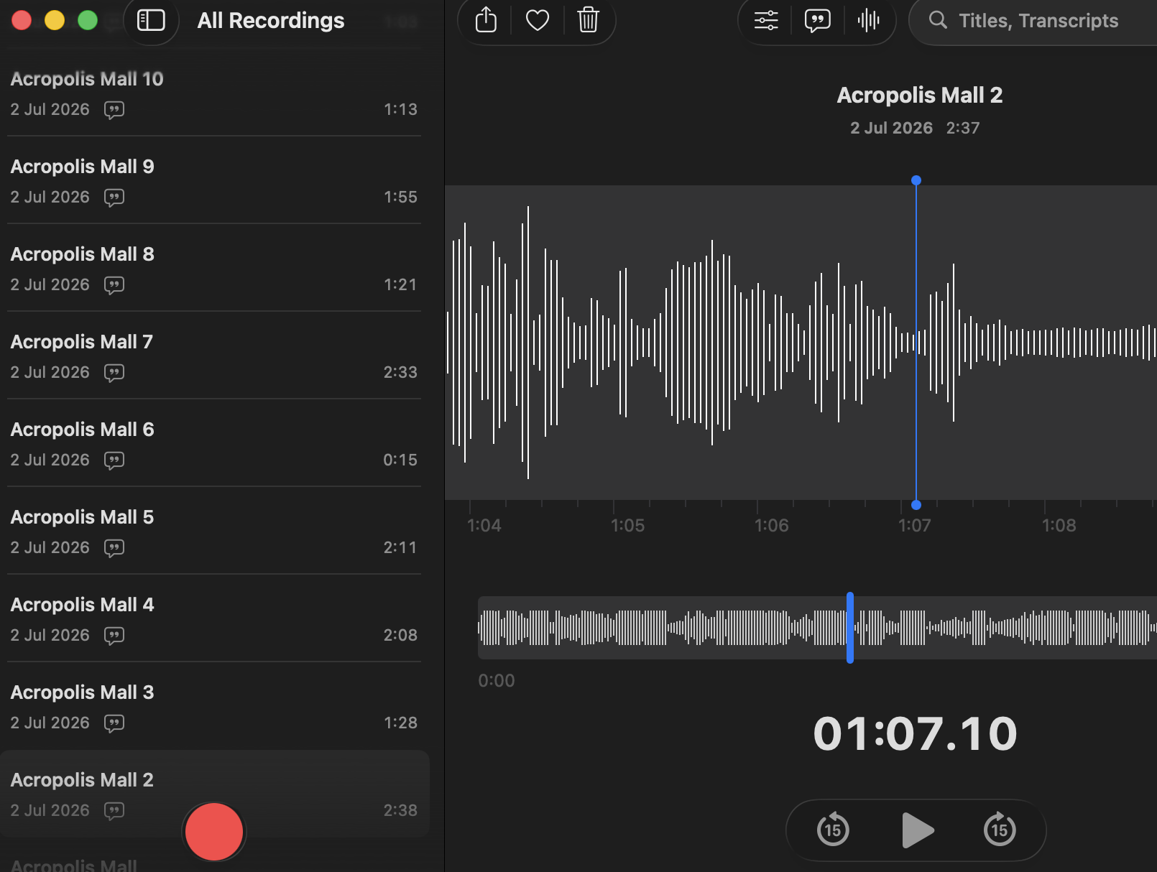1157x872 pixels.
Task: Toggle the sidebar visibility button
Action: point(151,21)
